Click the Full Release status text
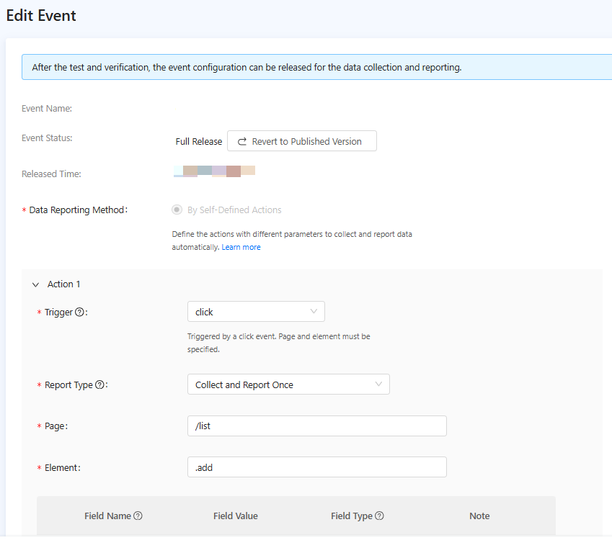Viewport: 612px width, 553px height. click(x=199, y=142)
